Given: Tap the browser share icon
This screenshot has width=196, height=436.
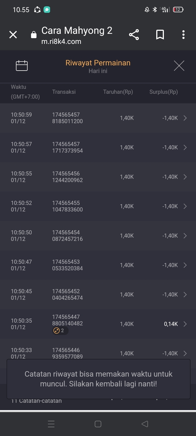Looking at the screenshot, I should click(x=134, y=35).
